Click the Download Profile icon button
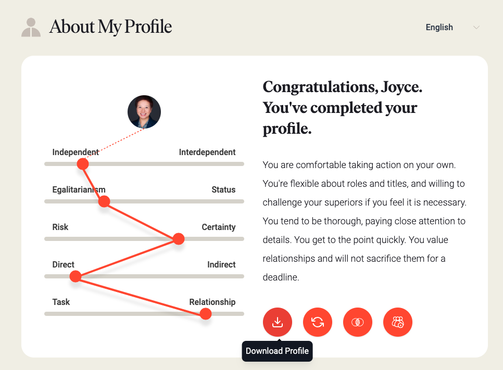Viewport: 503px width, 370px height. pos(278,322)
